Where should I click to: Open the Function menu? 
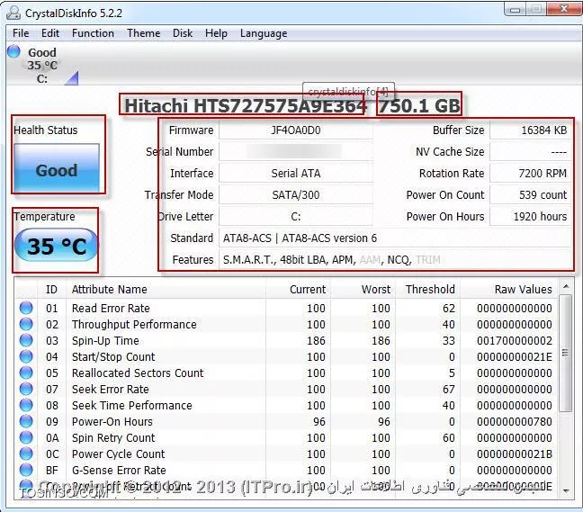93,33
